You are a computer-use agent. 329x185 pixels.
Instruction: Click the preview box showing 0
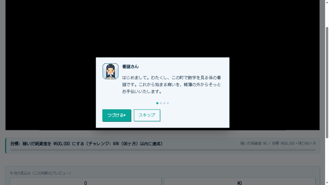(x=85, y=181)
